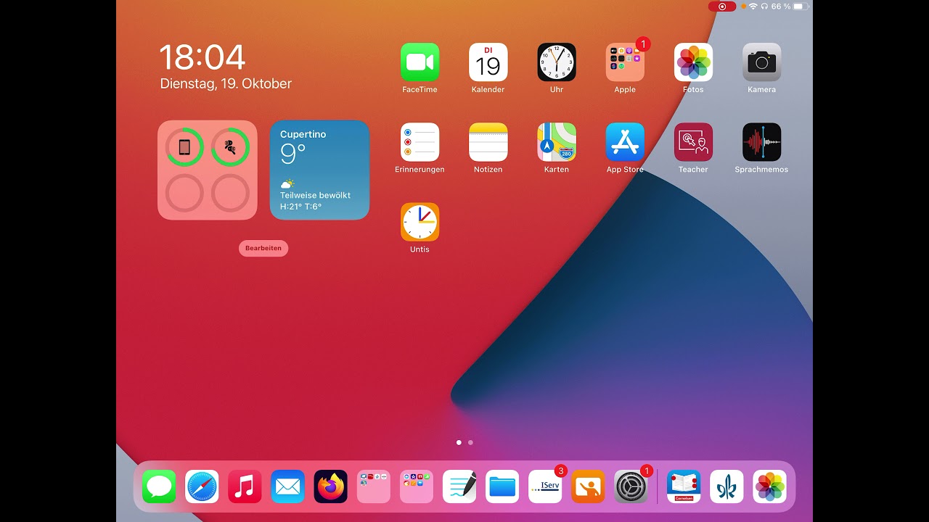Open the orange Classroom app in dock
929x522 pixels.
tap(588, 486)
